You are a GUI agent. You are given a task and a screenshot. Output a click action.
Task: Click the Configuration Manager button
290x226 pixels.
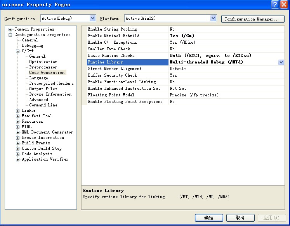253,19
